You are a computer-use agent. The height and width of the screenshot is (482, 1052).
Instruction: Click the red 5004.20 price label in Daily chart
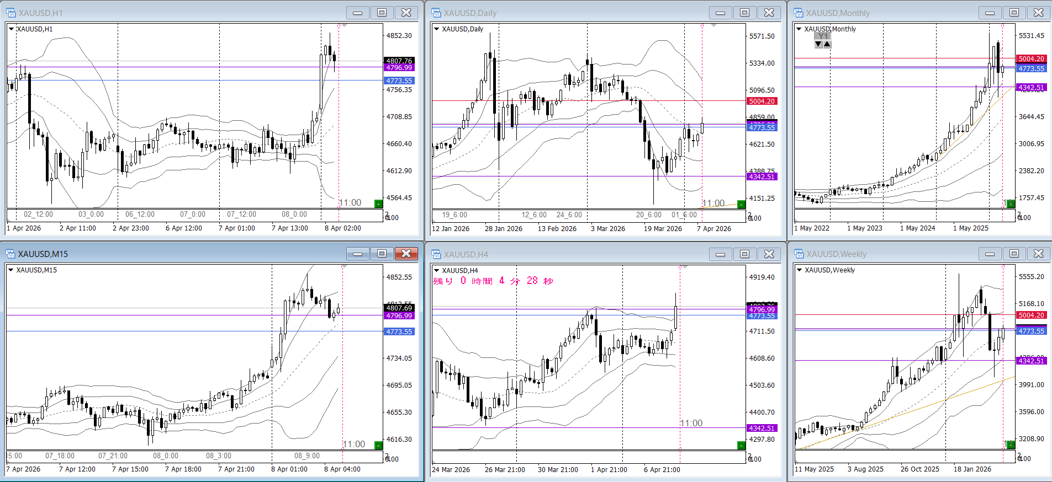pyautogui.click(x=762, y=101)
